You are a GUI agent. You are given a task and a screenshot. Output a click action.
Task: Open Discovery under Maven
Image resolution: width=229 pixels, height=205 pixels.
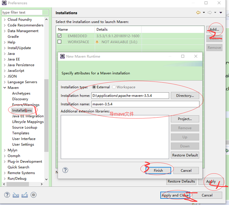(20, 99)
